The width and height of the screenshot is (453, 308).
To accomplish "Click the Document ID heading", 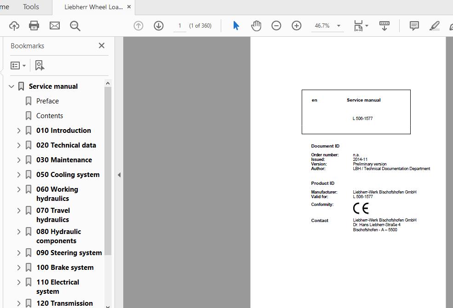I will (x=325, y=146).
